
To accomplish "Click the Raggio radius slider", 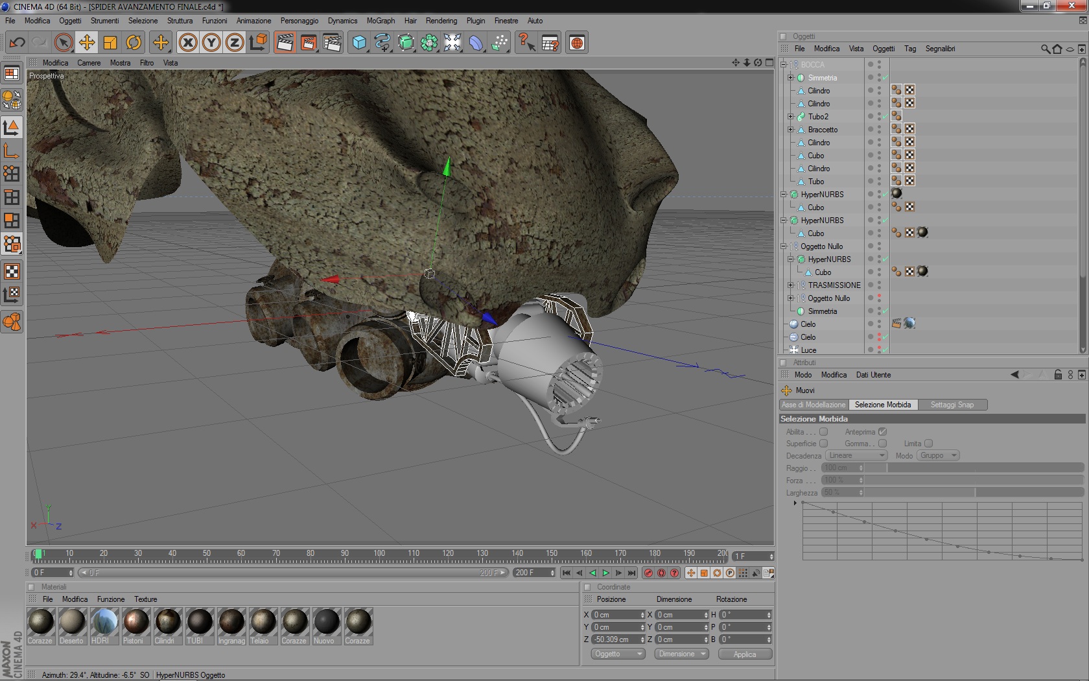I will (972, 468).
